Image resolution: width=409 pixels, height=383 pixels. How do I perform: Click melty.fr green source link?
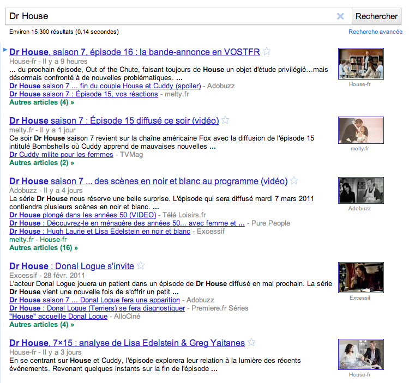pos(21,239)
